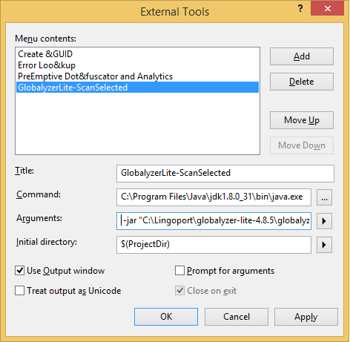The width and height of the screenshot is (350, 342).
Task: Open dialog help with question mark
Action: 300,8
